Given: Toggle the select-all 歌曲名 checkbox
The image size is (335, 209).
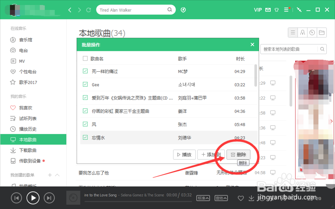Looking at the screenshot, I should 85,58.
